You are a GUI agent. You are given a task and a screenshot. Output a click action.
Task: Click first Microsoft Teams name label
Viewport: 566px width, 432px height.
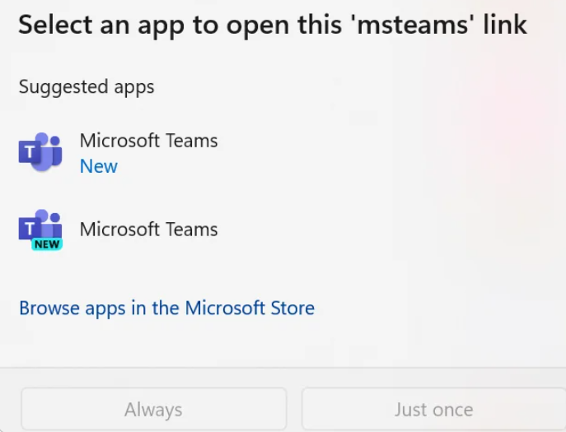149,140
